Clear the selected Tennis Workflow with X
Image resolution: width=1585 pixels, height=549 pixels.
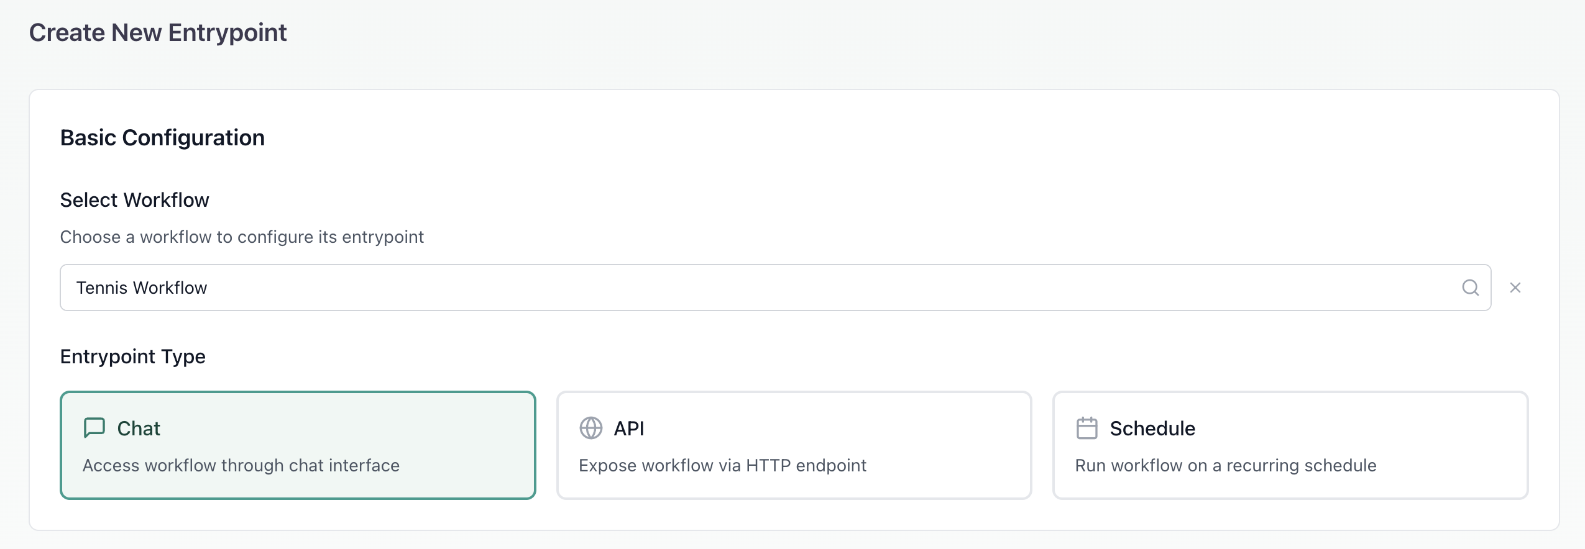(x=1515, y=288)
